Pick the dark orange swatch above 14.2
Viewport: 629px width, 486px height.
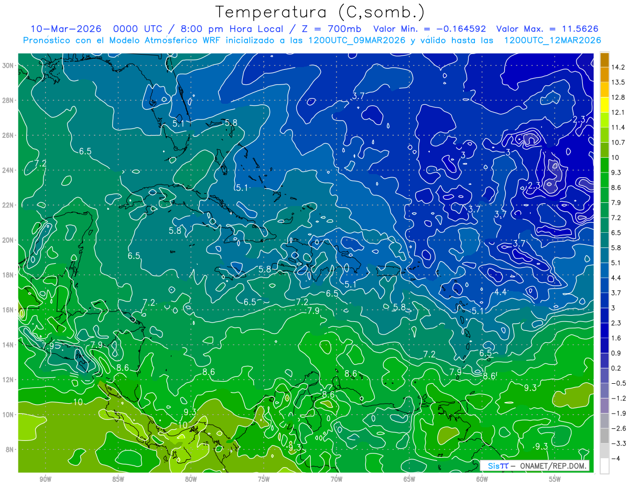pos(604,59)
